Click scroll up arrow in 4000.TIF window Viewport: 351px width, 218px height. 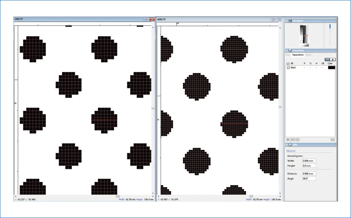pyautogui.click(x=280, y=28)
